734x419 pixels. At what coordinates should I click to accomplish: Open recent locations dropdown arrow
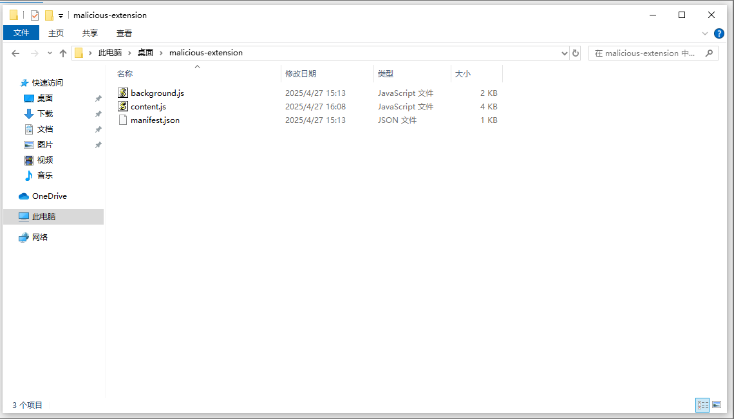pos(50,53)
